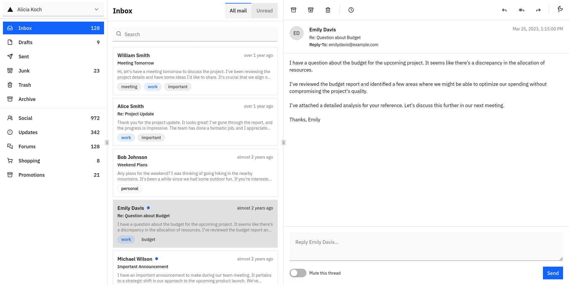Click the Sent paper plane icon
The height and width of the screenshot is (285, 569).
click(10, 57)
